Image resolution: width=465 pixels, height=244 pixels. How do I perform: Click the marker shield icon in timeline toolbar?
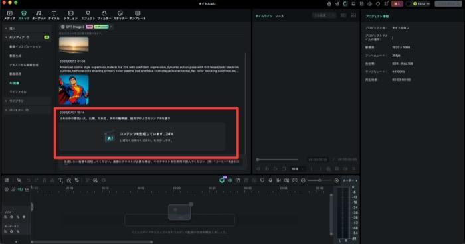(x=262, y=180)
